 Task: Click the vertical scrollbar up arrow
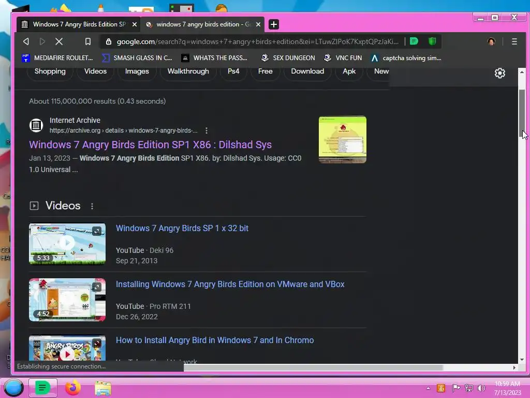click(x=522, y=72)
